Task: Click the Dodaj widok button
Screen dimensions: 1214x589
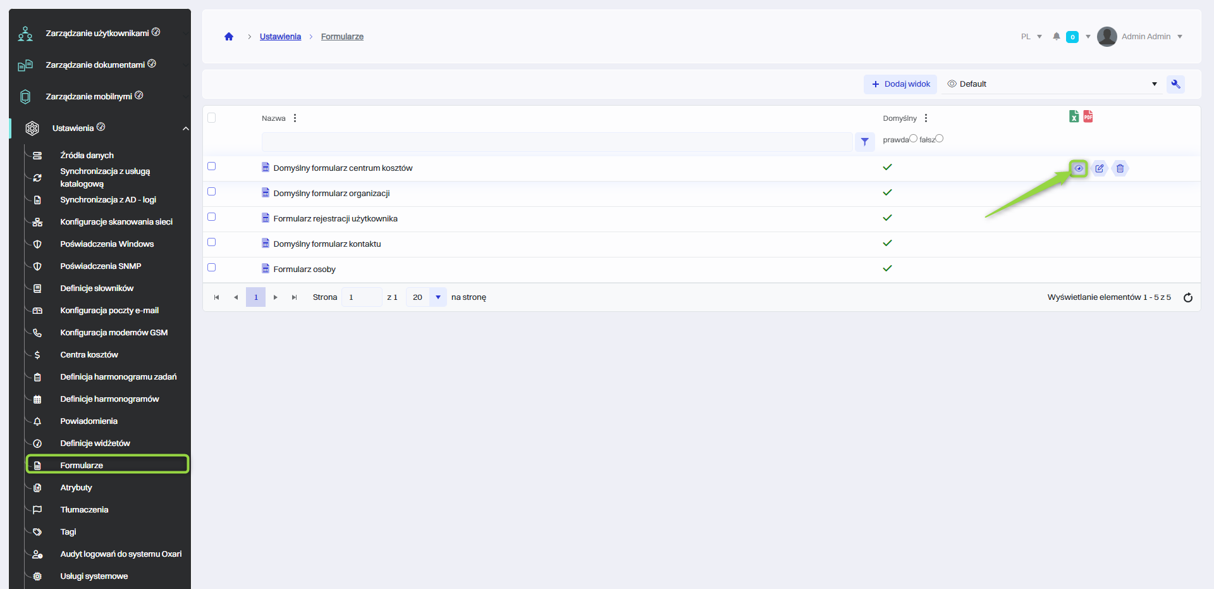Action: 900,84
